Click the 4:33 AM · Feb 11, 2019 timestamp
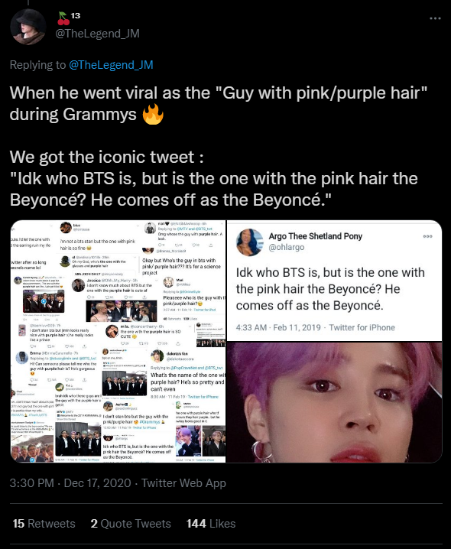 (x=278, y=328)
